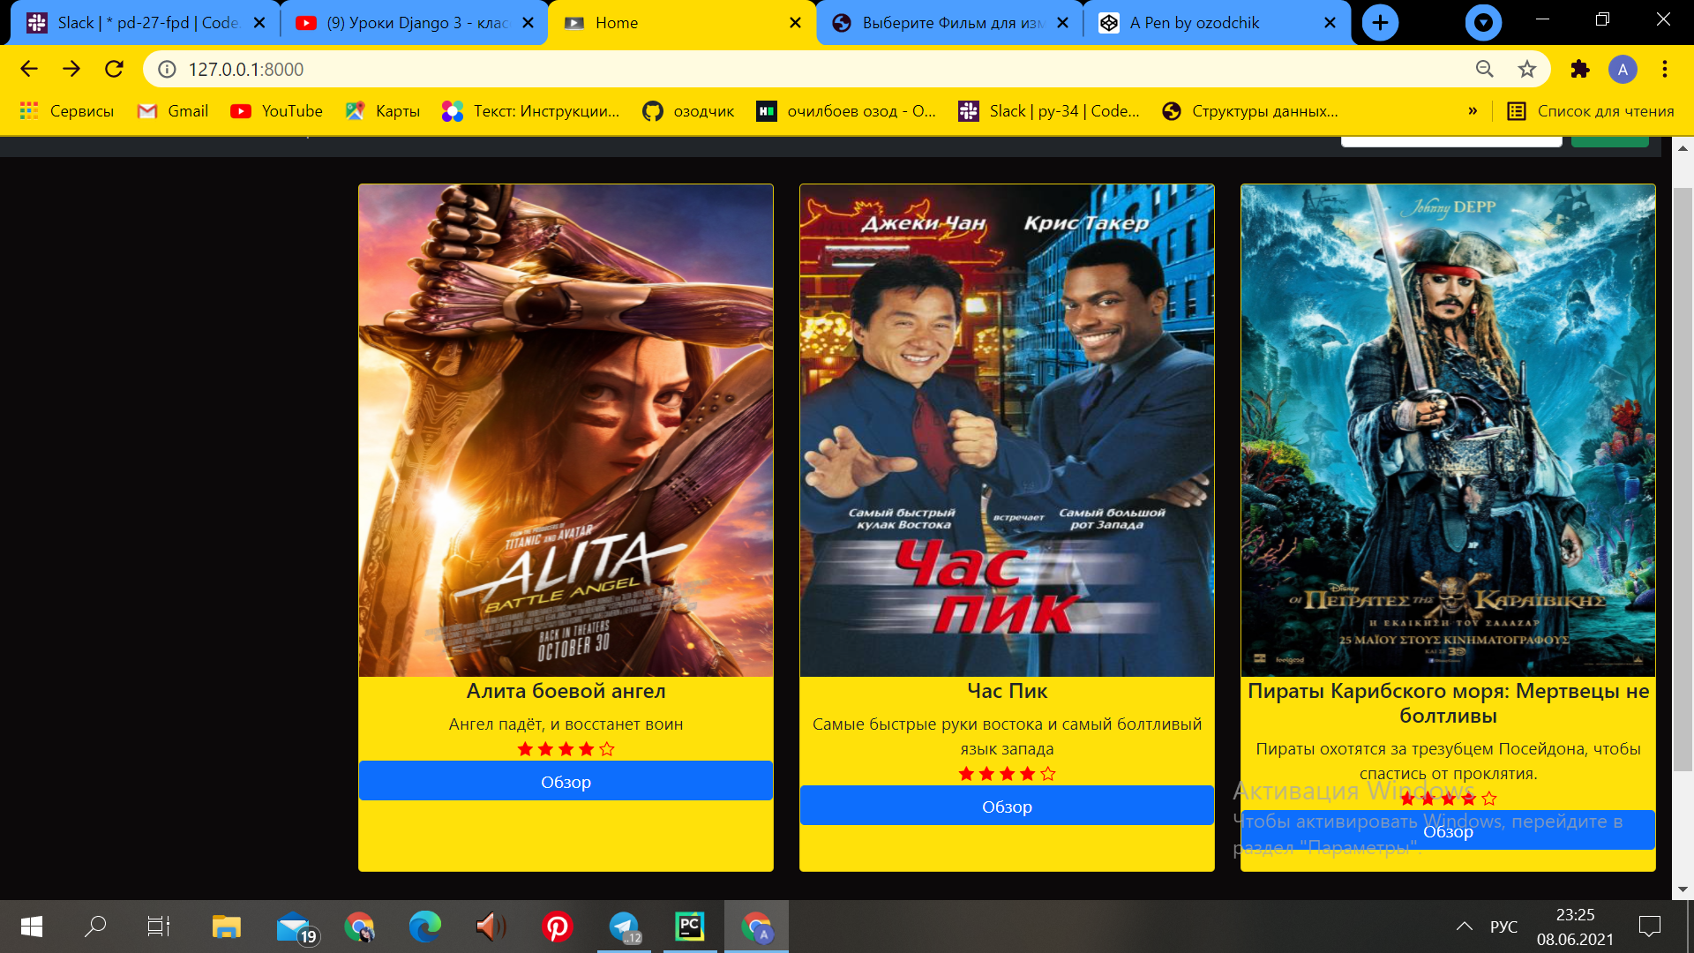This screenshot has height=953, width=1694.
Task: Open the Extensions puzzle icon
Action: pos(1579,69)
